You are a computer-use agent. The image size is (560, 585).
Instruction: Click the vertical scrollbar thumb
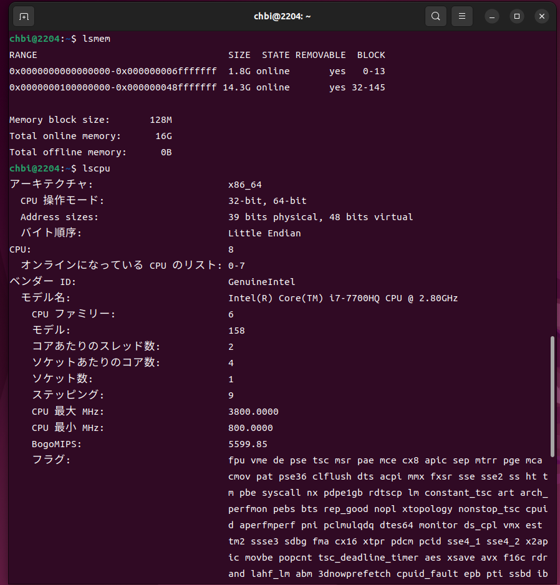pyautogui.click(x=552, y=396)
